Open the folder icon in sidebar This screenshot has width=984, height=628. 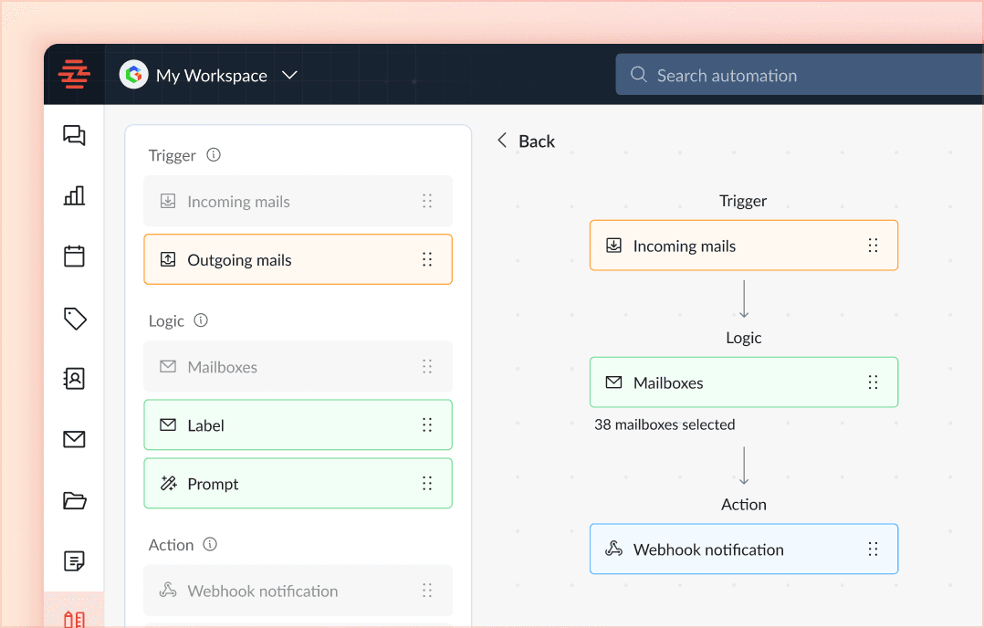(x=75, y=500)
